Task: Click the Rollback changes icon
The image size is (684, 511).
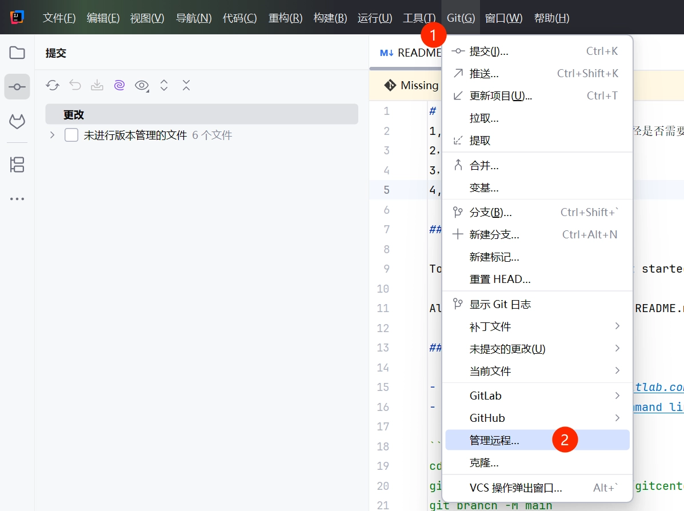Action: 75,85
